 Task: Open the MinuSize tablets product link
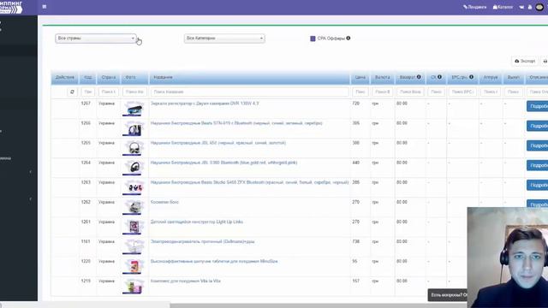click(x=214, y=261)
